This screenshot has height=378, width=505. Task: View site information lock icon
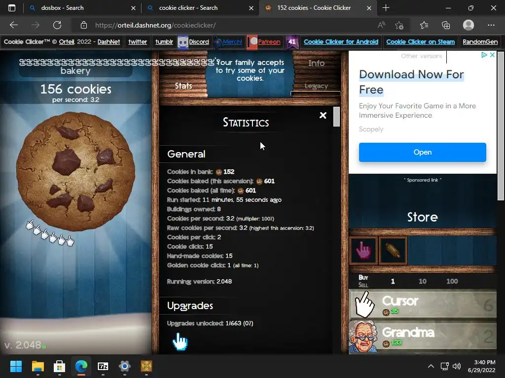(84, 25)
